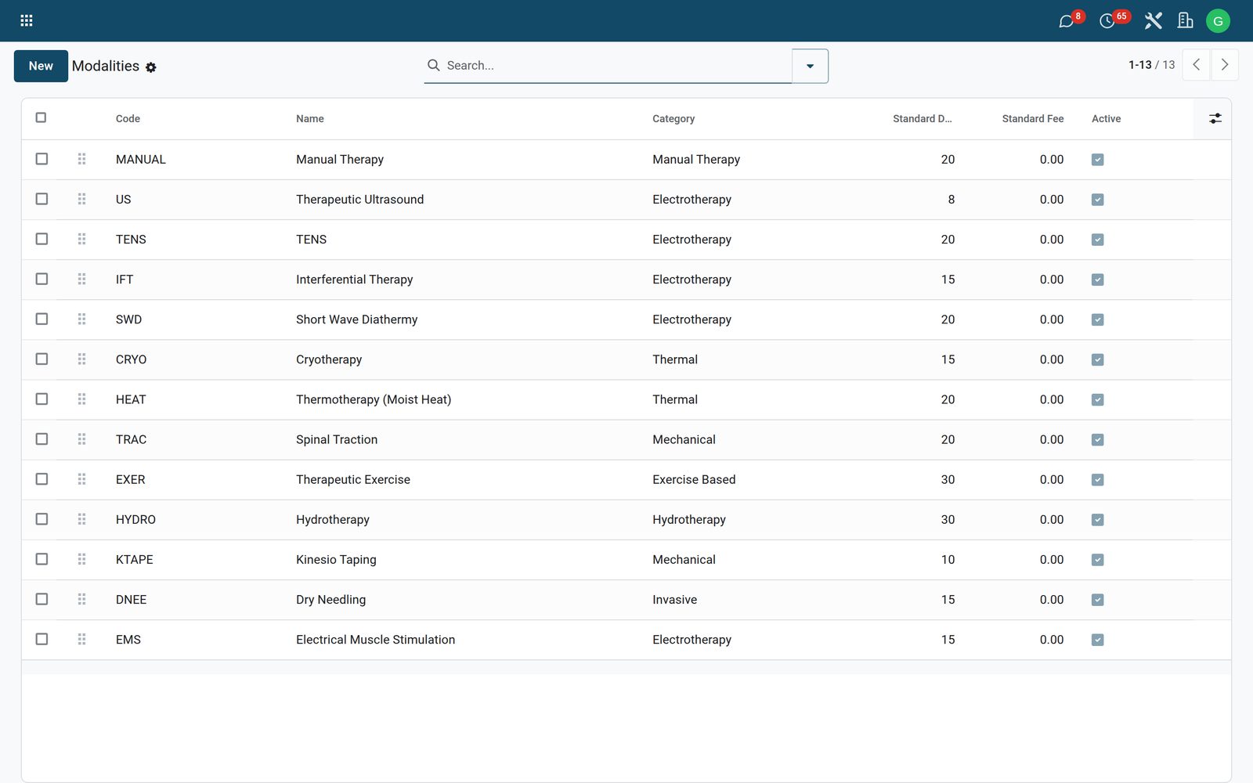Toggle Active checkbox for Short Wave Diathermy
Screen dimensions: 1253x783
click(1097, 319)
